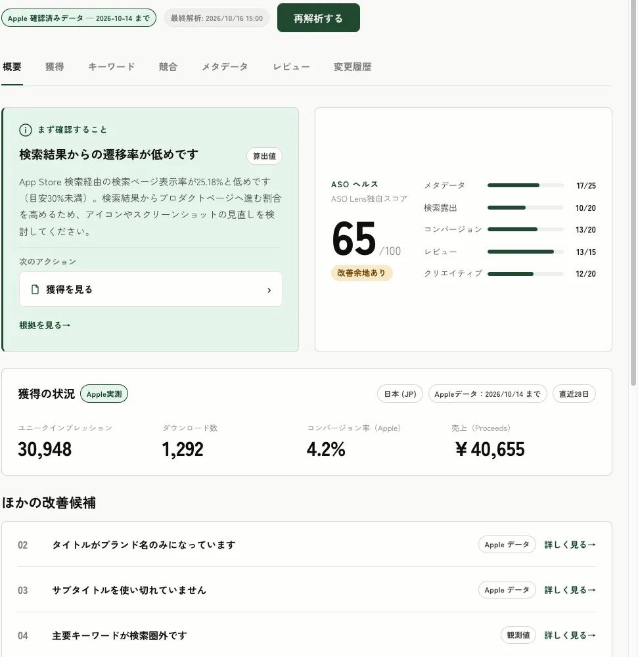Click the 観測値 badge in row 04
638x657 pixels.
tap(518, 635)
